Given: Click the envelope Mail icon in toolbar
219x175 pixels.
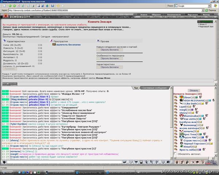Looking at the screenshot, I should pyautogui.click(x=62, y=6).
